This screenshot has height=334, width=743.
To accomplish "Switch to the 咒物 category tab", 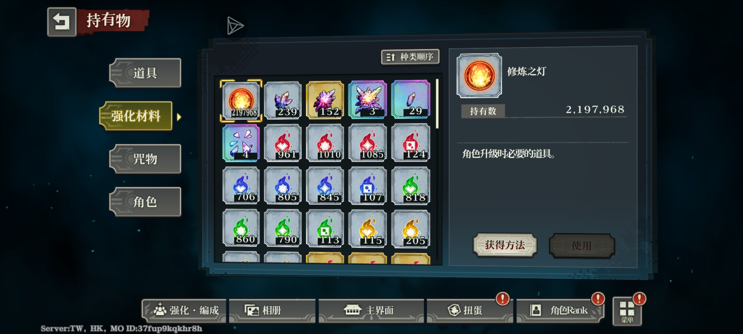I will coord(145,159).
